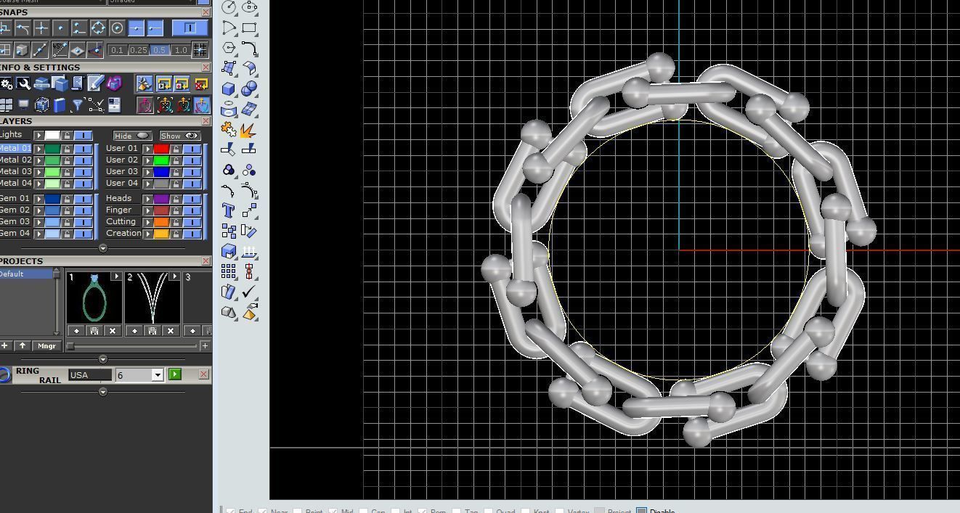The height and width of the screenshot is (513, 960).
Task: Toggle the 0.1 snap increment
Action: 117,50
